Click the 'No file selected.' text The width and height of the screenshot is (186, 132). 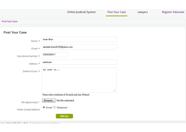click(x=66, y=100)
